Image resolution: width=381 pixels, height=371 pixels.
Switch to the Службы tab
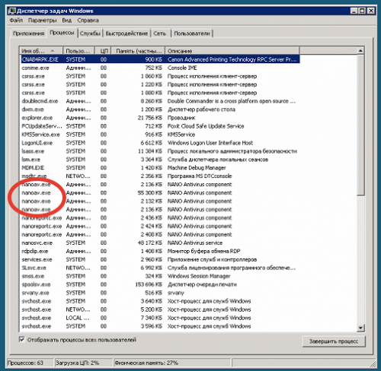click(x=90, y=33)
